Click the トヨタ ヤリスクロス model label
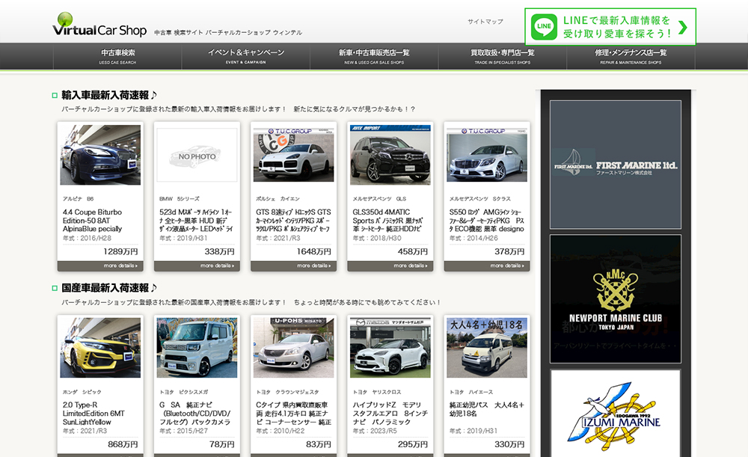 pos(377,392)
